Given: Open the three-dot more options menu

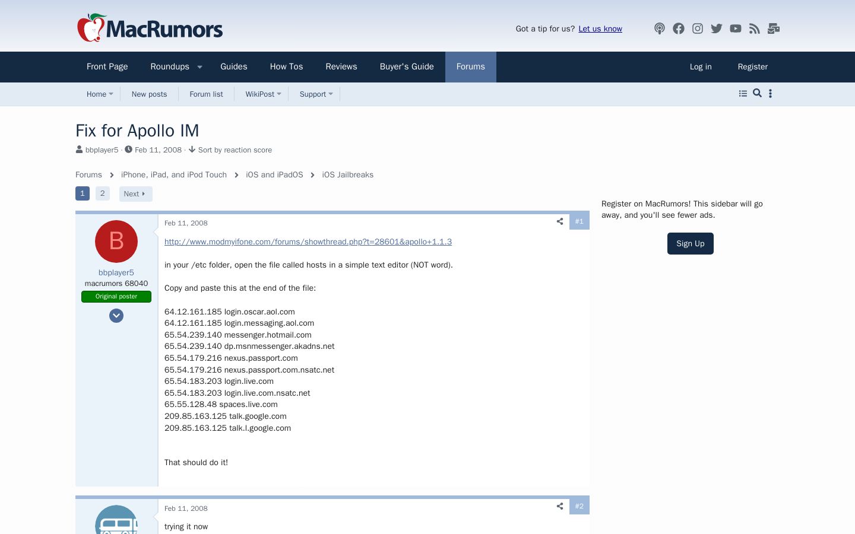Looking at the screenshot, I should tap(770, 93).
